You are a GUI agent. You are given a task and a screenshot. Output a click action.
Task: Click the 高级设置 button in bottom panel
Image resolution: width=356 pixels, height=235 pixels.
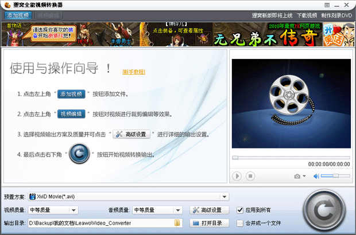pos(210,210)
